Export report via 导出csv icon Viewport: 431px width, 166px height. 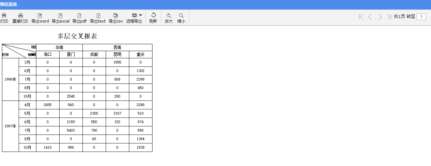(x=116, y=15)
